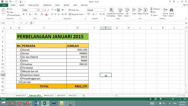Toggle Italic formatting

[x=27, y=14]
